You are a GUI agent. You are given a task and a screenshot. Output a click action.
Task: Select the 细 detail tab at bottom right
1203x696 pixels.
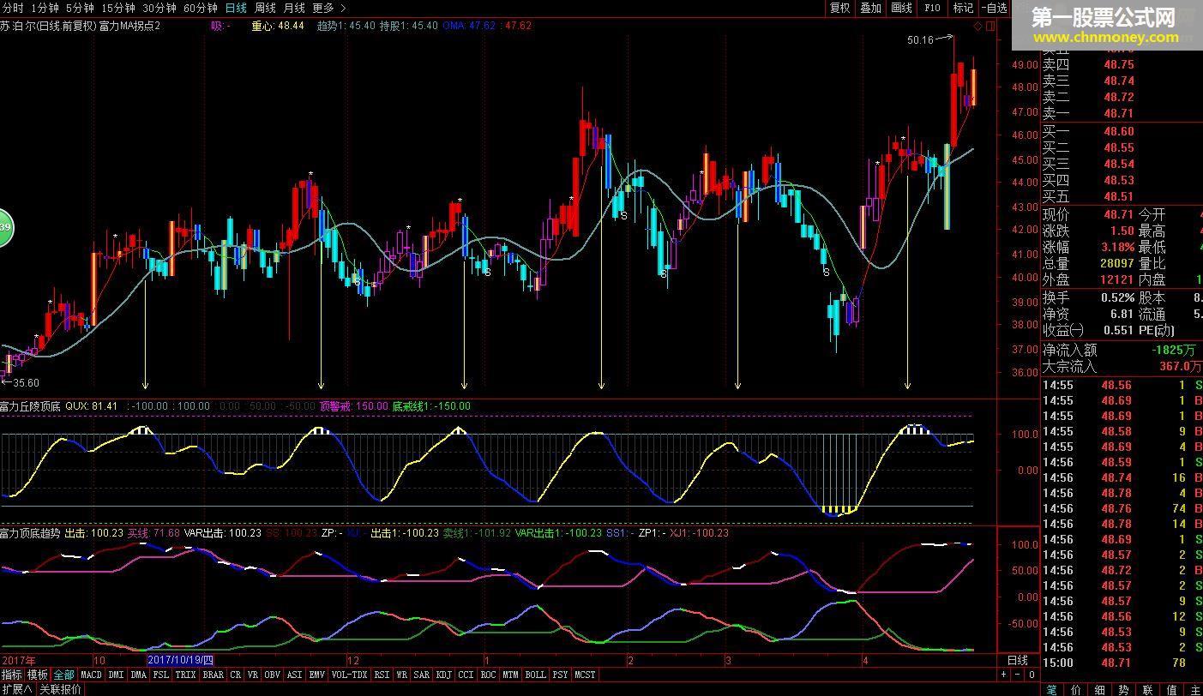[1101, 689]
